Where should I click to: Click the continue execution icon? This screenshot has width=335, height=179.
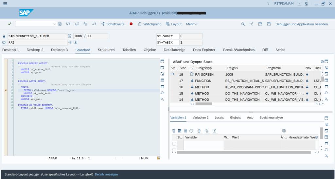[94, 24]
